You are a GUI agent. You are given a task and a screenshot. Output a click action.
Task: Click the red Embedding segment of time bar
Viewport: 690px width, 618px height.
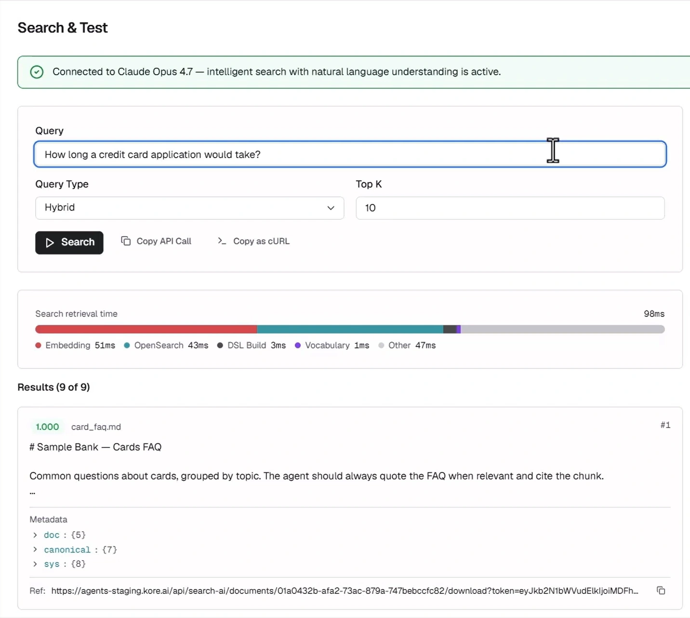[x=146, y=329]
